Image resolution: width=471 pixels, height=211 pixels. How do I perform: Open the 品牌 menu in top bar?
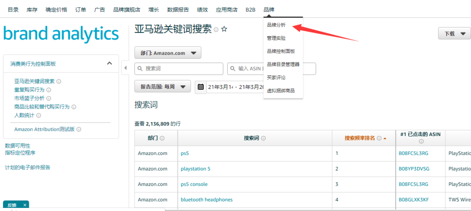(269, 10)
